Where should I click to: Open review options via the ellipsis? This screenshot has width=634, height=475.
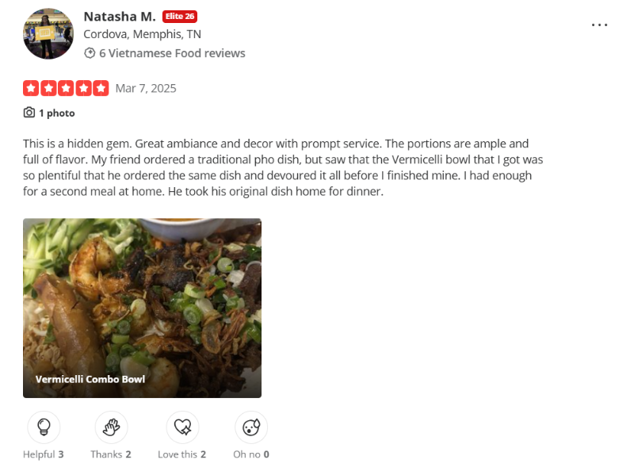coord(599,25)
